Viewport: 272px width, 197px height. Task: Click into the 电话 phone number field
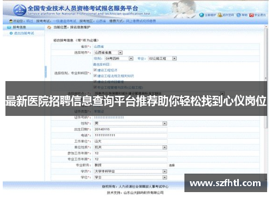point(131,136)
